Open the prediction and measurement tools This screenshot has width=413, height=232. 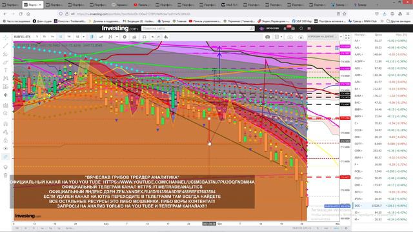coord(6,86)
